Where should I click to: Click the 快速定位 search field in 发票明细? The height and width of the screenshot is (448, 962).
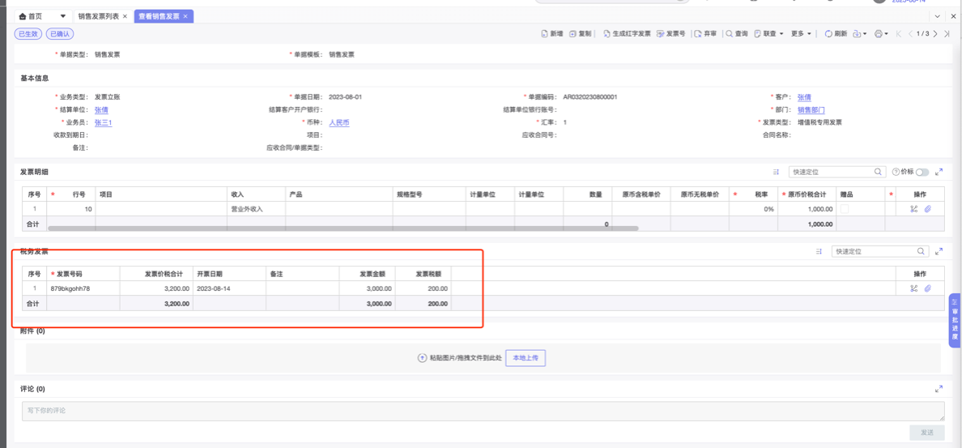[832, 172]
